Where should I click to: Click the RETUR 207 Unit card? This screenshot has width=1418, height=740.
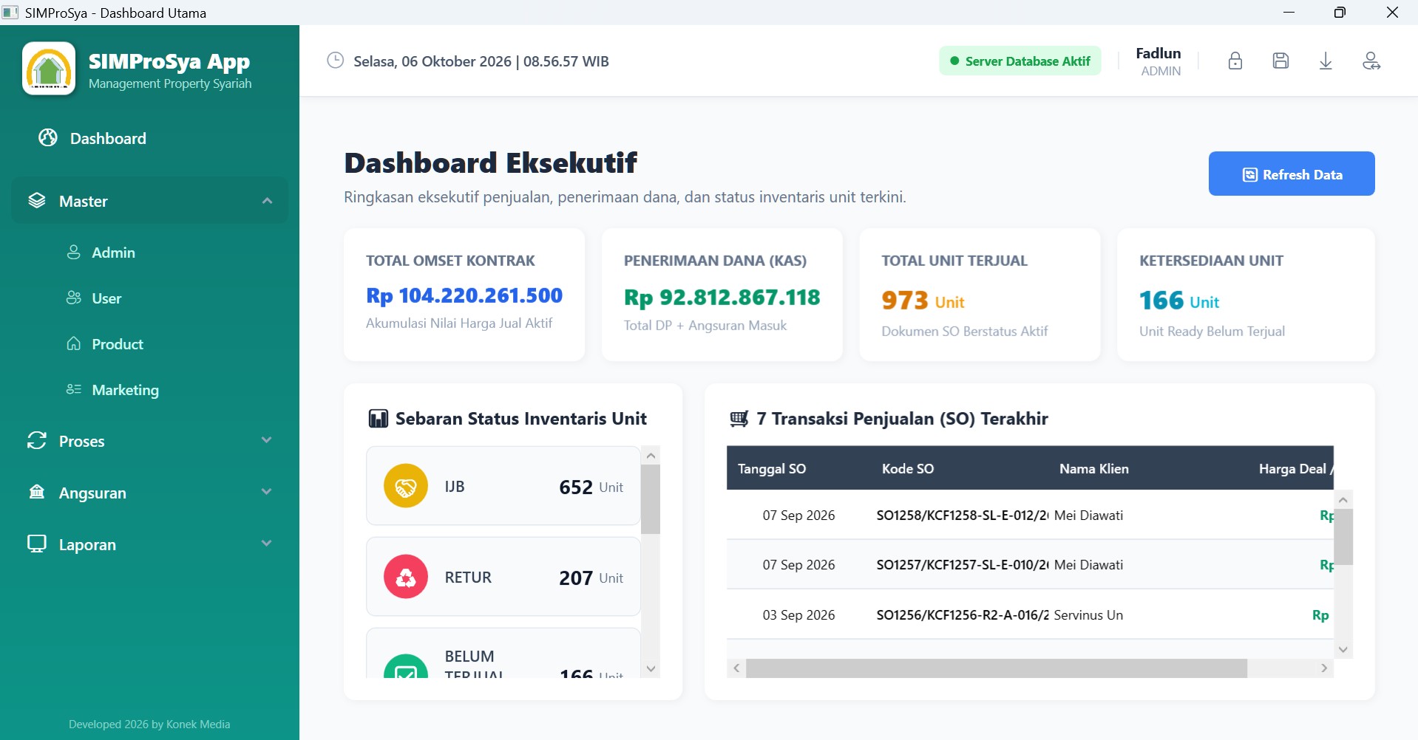[503, 577]
